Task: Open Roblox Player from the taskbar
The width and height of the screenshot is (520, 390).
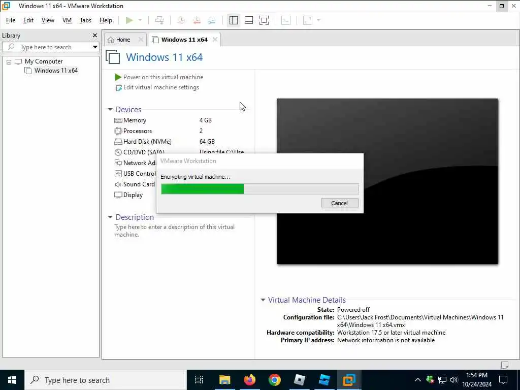Action: (299, 380)
